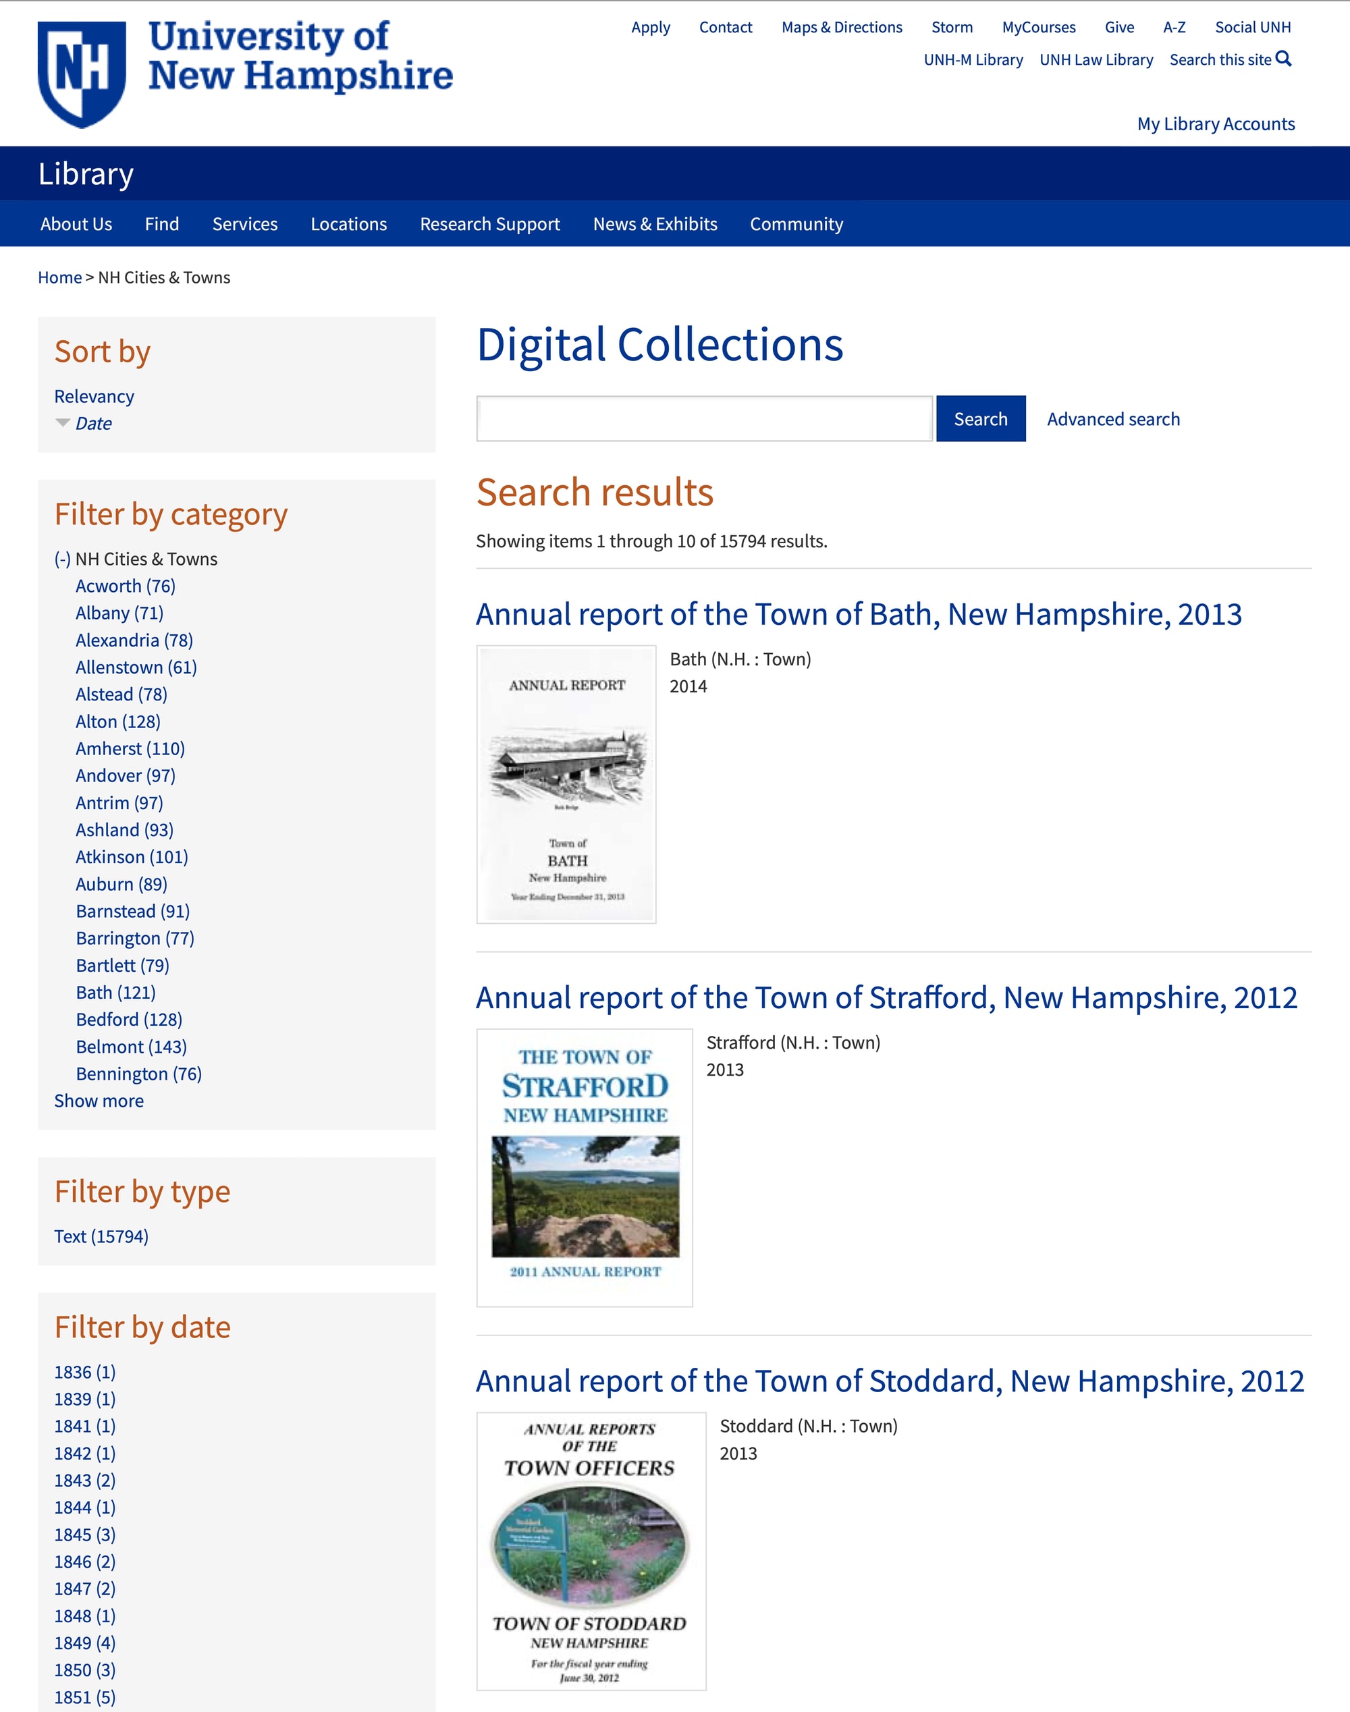Expand Show more town filters
The image size is (1350, 1712).
pyautogui.click(x=98, y=1101)
